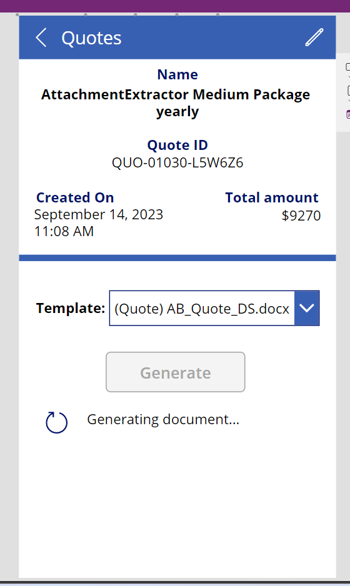Click the Total amount label
This screenshot has height=586, width=350.
[272, 197]
